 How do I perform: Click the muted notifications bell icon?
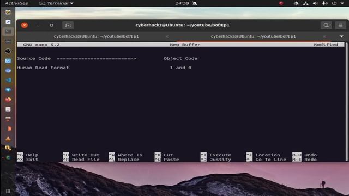(195, 3)
